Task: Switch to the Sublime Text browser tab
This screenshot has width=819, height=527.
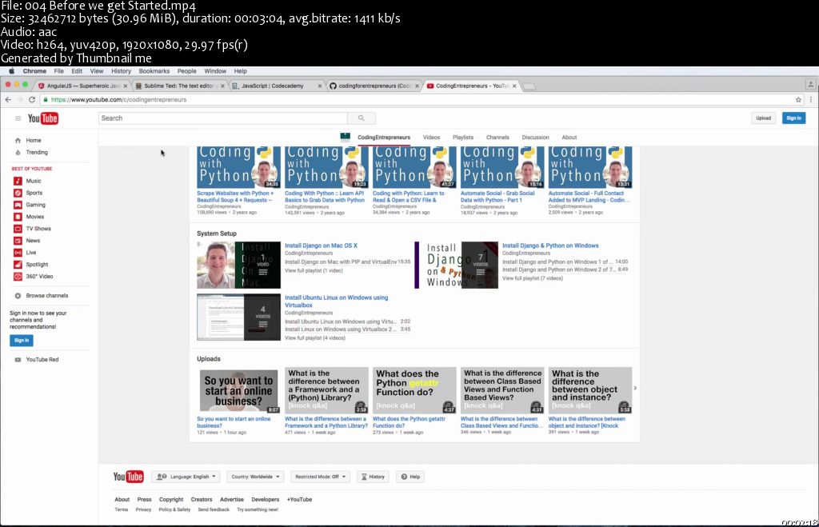Action: pyautogui.click(x=179, y=86)
